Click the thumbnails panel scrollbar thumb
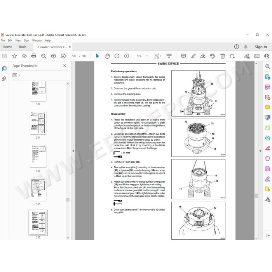The height and width of the screenshot is (272, 272). [x=68, y=199]
